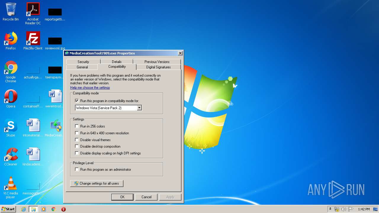Open Internet Explorer in the taskbar
The image size is (379, 213).
pyautogui.click(x=23, y=209)
